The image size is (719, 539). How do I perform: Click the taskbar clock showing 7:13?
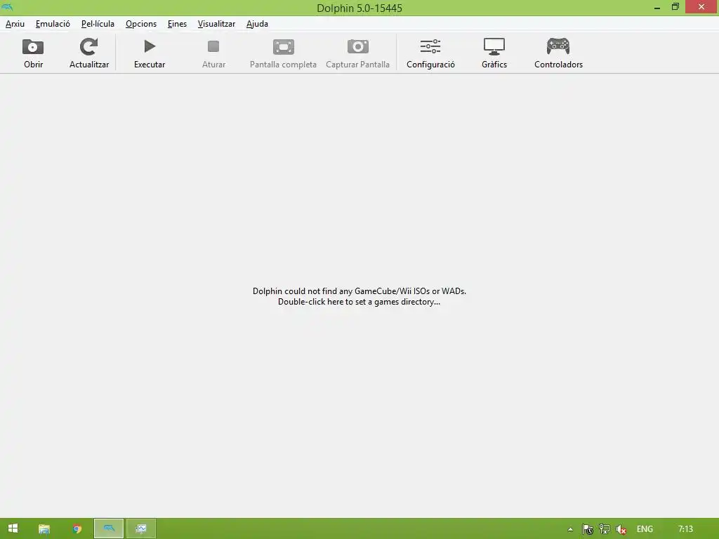click(x=685, y=529)
